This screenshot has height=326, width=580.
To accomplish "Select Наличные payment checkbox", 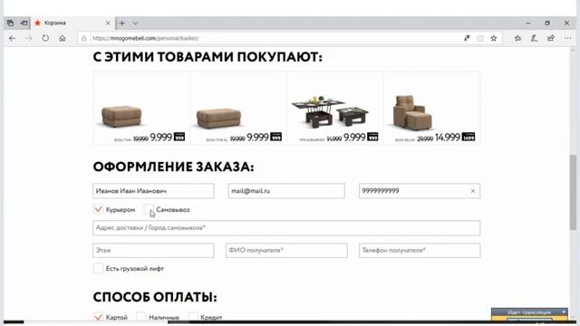I will coord(141,317).
